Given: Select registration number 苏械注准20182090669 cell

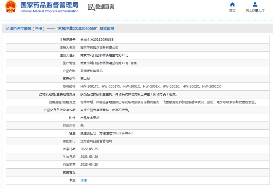Looking at the screenshot, I should coord(97,40).
